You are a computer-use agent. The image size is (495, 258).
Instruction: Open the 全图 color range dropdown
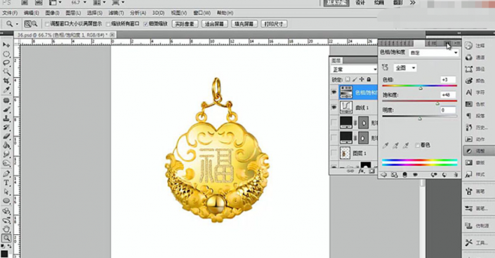click(x=405, y=68)
